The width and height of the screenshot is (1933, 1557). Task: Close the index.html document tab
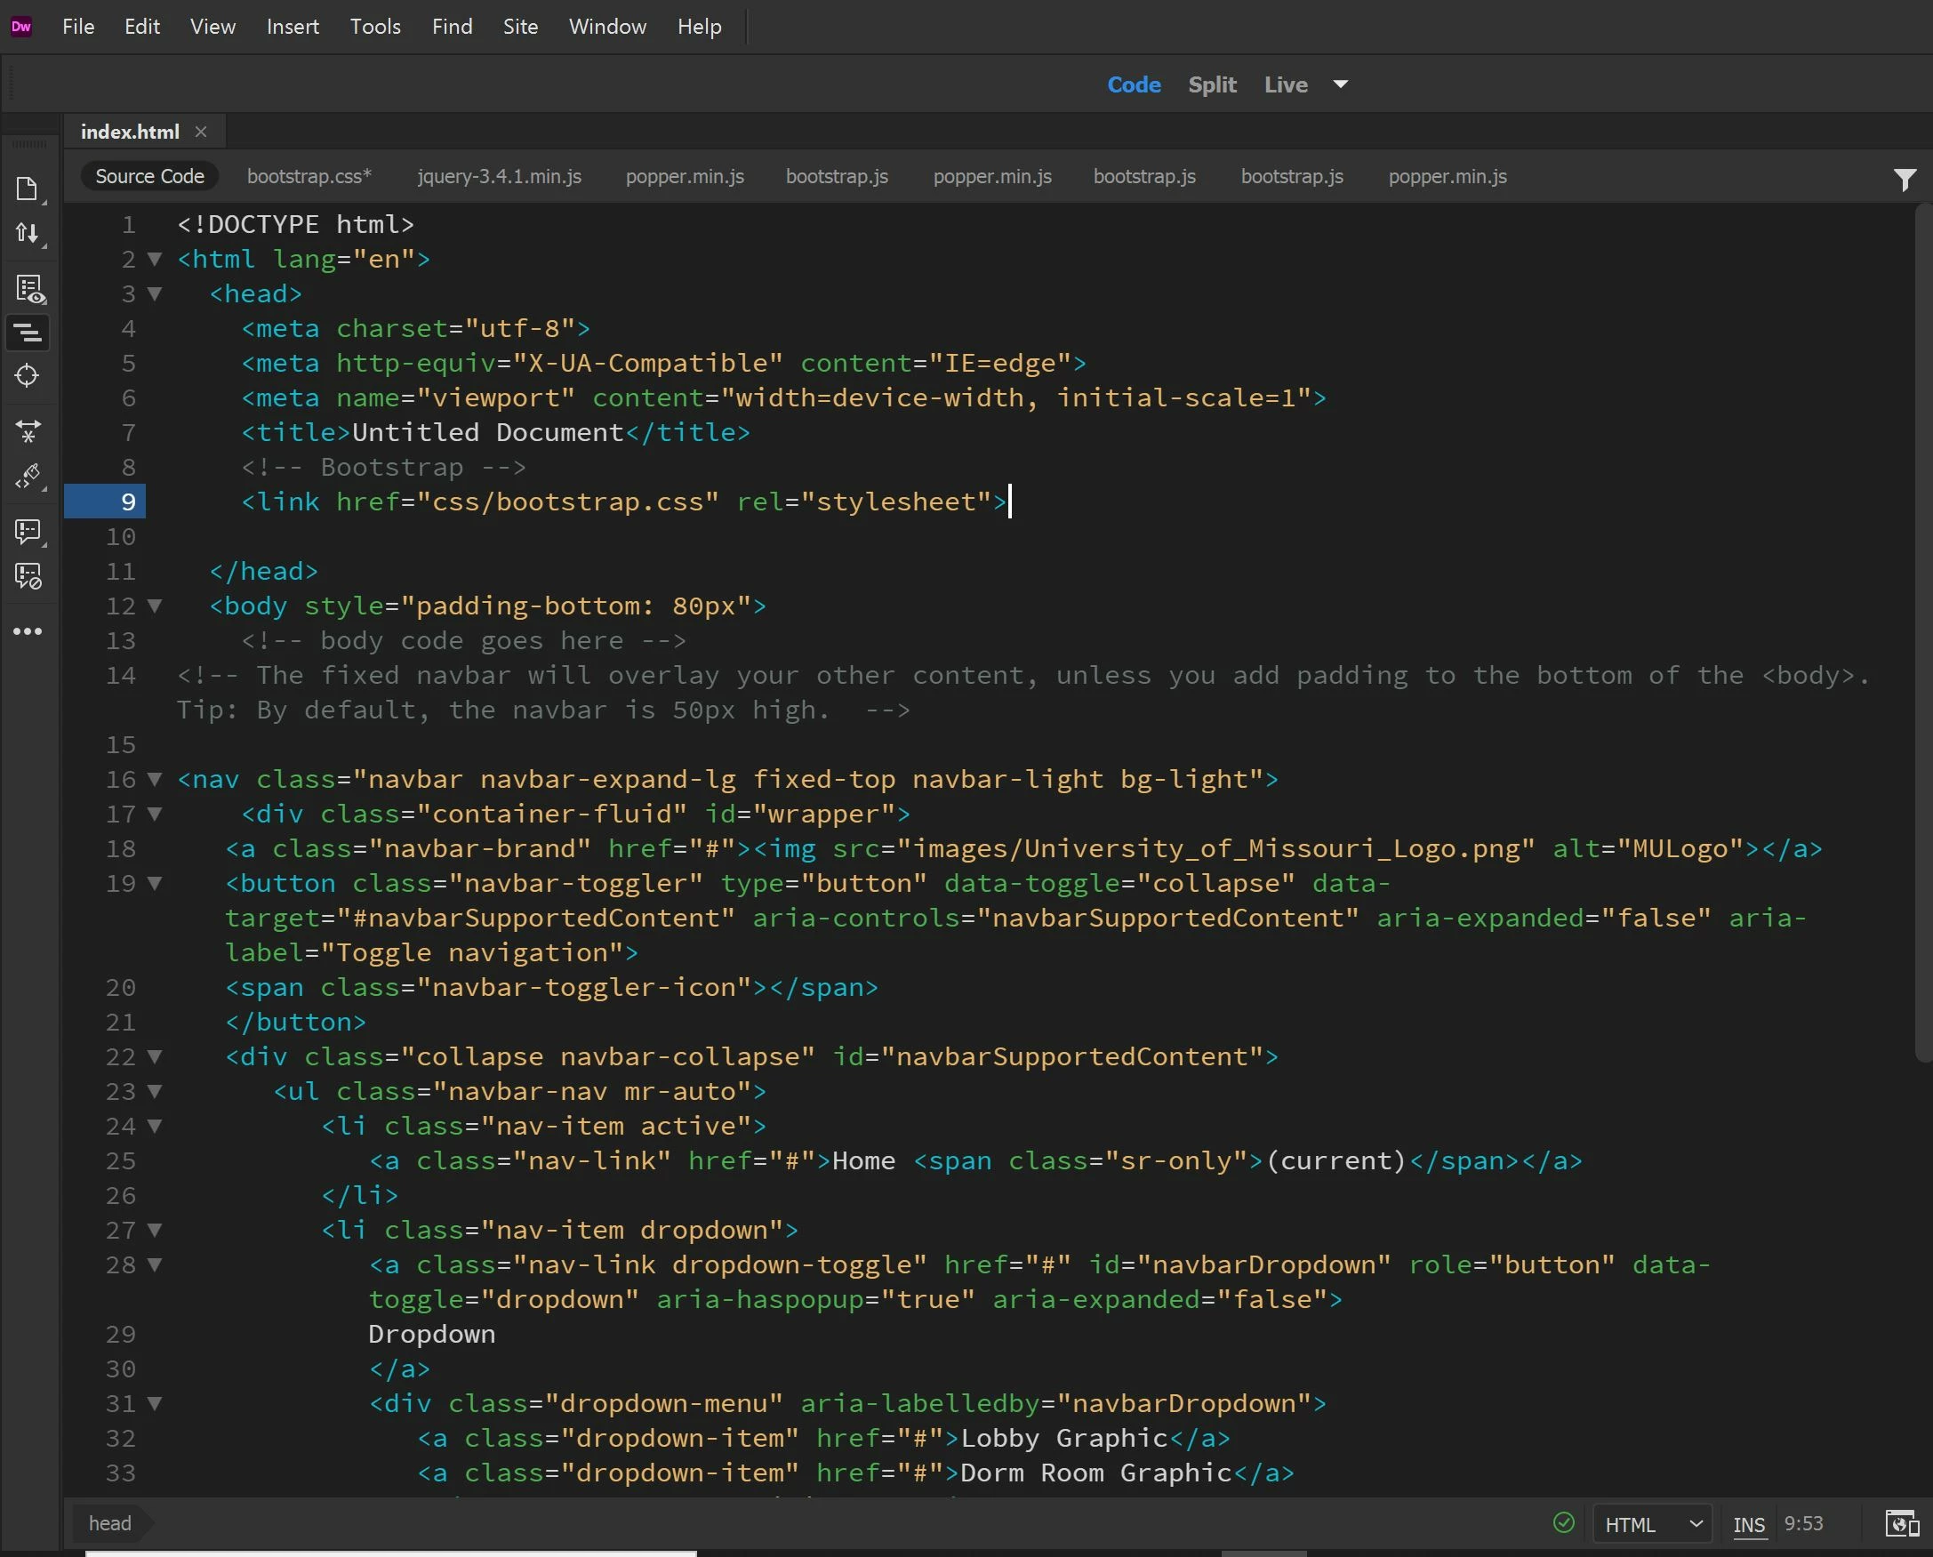coord(201,132)
